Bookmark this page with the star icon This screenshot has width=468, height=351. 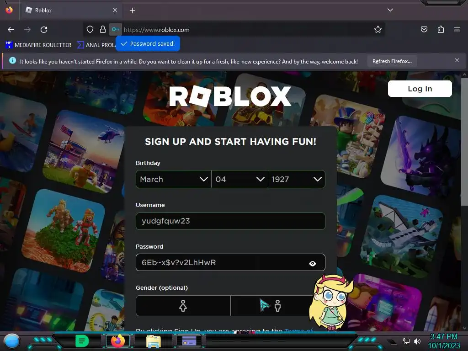coord(378,29)
